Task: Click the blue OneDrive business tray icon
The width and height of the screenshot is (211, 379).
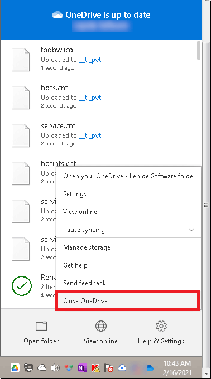Action: 150,368
